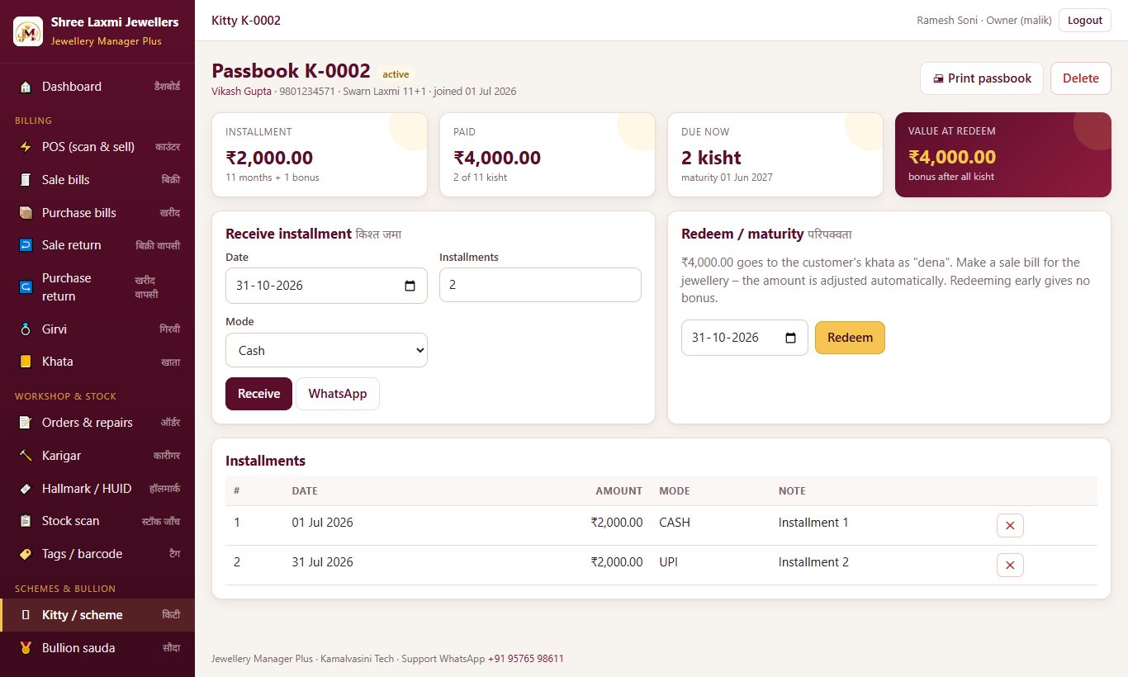Log out with the Logout button
This screenshot has height=677, width=1128.
[1085, 21]
